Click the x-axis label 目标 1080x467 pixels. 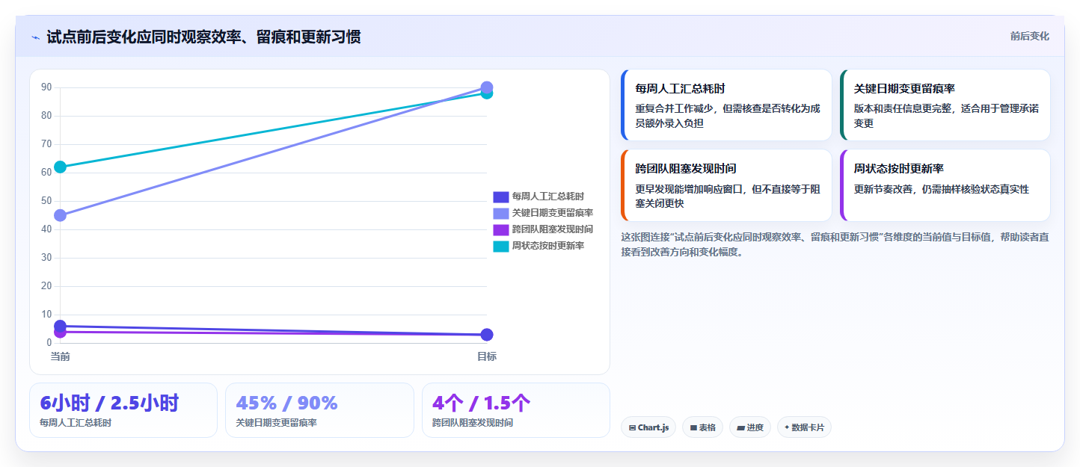[487, 356]
